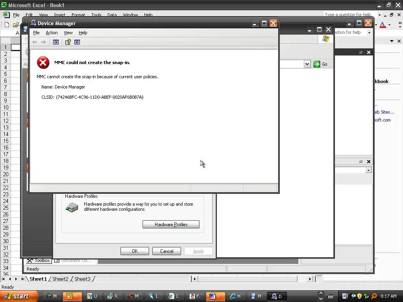Click Cancel in the System Properties dialog
Screen dimensions: 403x302
click(166, 251)
